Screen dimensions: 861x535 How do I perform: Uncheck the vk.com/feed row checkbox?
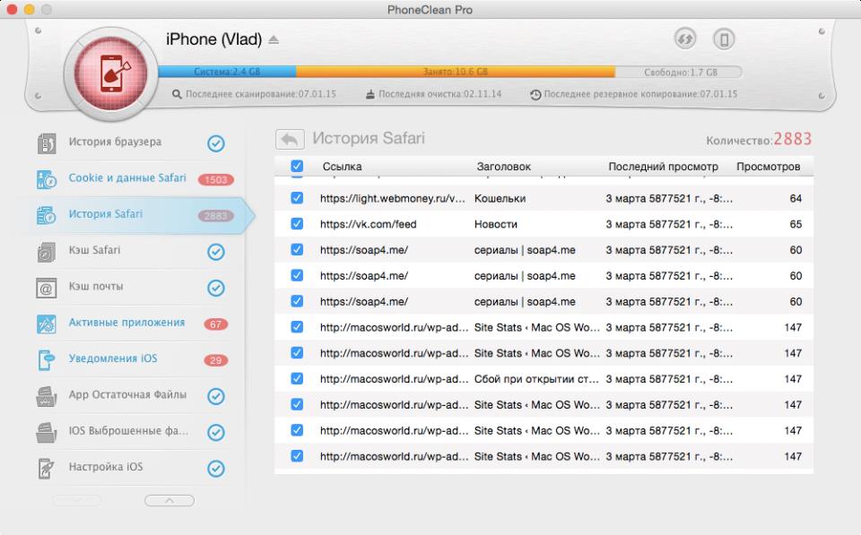coord(297,223)
